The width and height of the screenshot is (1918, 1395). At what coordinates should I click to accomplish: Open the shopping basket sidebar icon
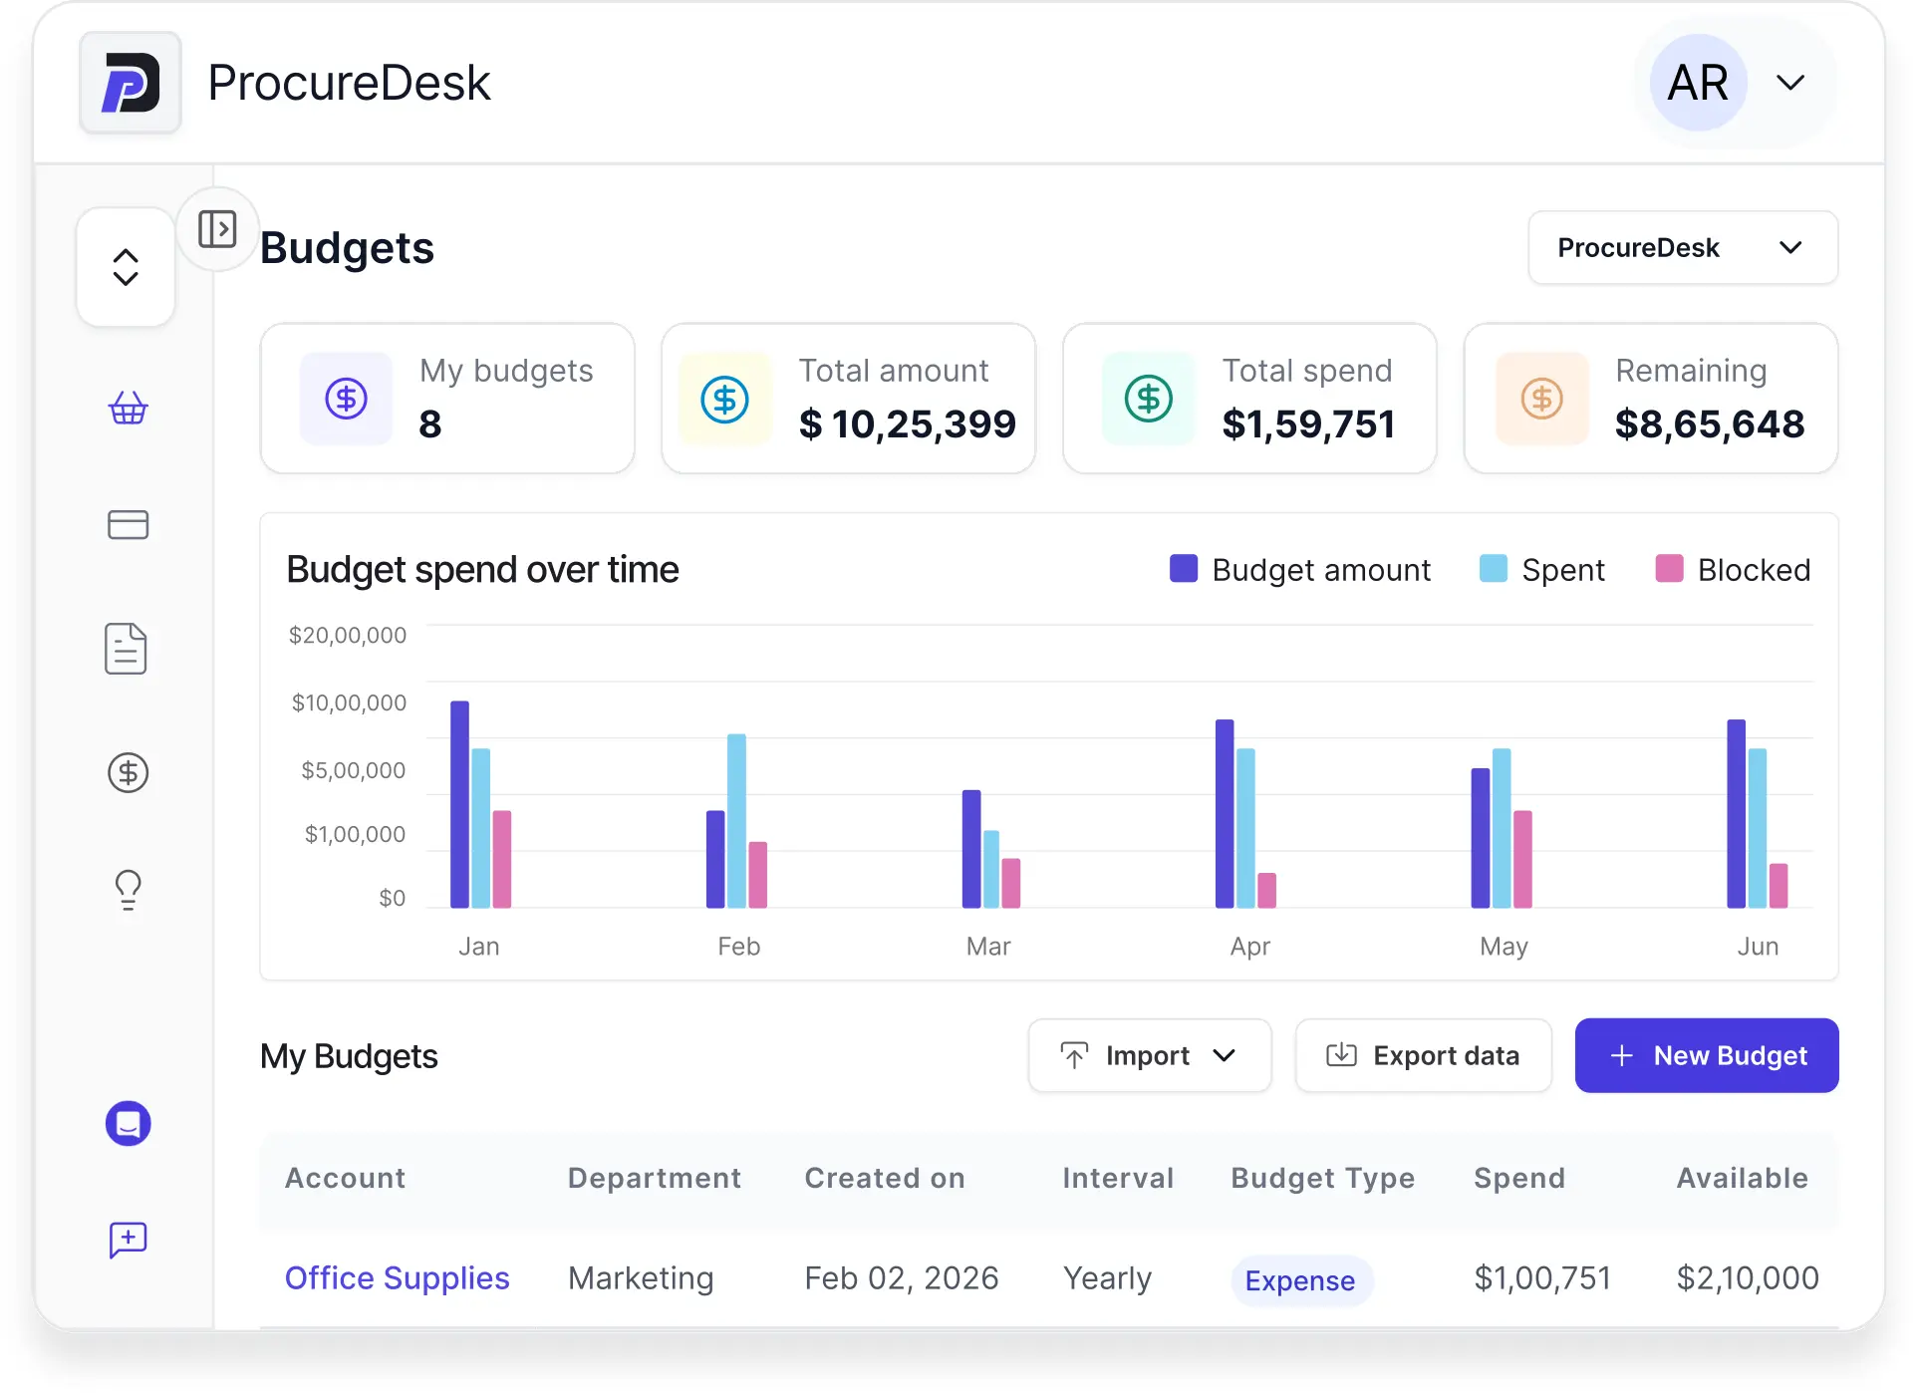point(128,408)
